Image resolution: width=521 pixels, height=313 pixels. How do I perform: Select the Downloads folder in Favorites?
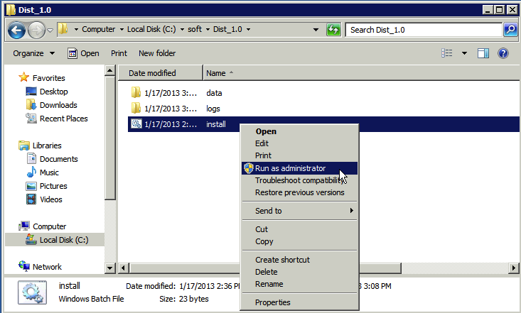(x=58, y=105)
